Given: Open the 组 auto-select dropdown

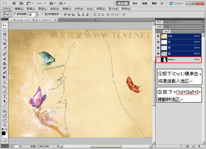Looking at the screenshot, I should point(37,15).
